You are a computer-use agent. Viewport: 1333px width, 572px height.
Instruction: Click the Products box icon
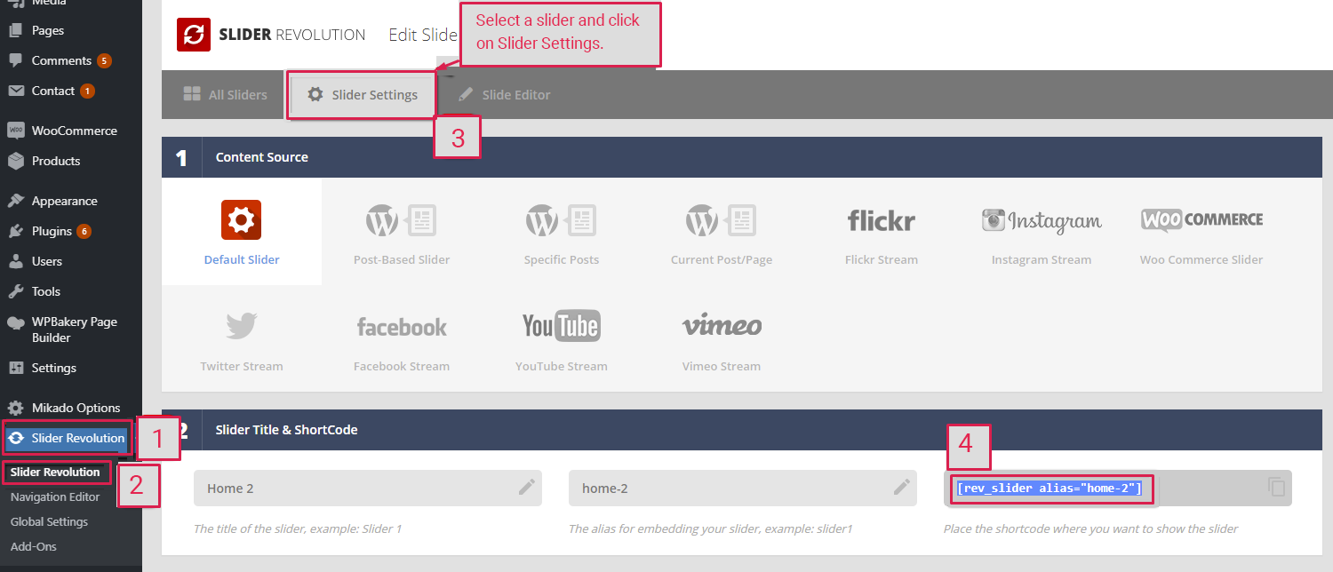click(x=16, y=161)
